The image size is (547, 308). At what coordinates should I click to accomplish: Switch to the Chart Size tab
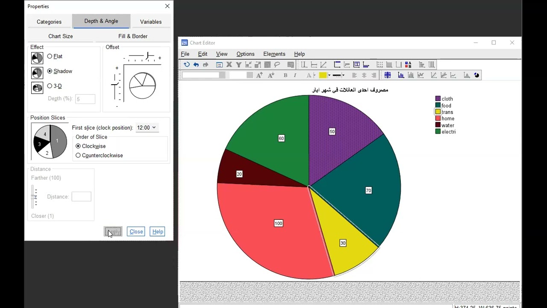[x=61, y=36]
